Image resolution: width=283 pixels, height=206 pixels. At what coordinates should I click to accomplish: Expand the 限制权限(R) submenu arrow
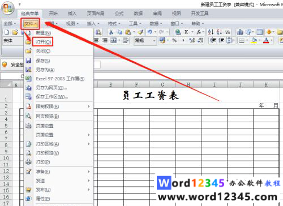pyautogui.click(x=89, y=106)
